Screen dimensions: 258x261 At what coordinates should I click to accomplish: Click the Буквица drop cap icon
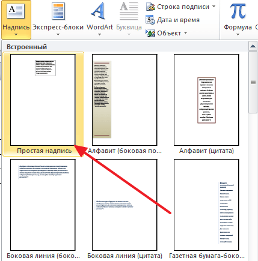pos(129,11)
